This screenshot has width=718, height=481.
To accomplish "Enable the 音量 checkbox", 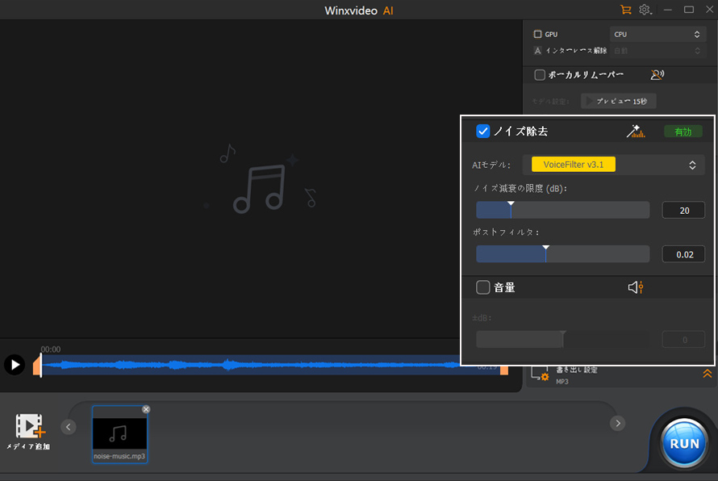I will (483, 287).
